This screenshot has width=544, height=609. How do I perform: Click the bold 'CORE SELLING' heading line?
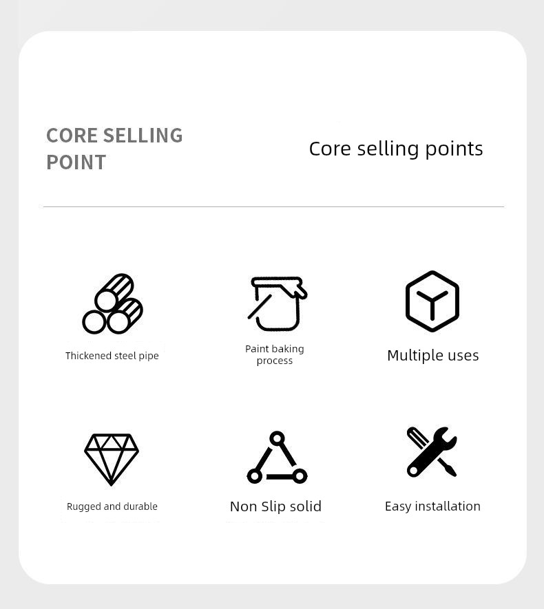(x=114, y=135)
